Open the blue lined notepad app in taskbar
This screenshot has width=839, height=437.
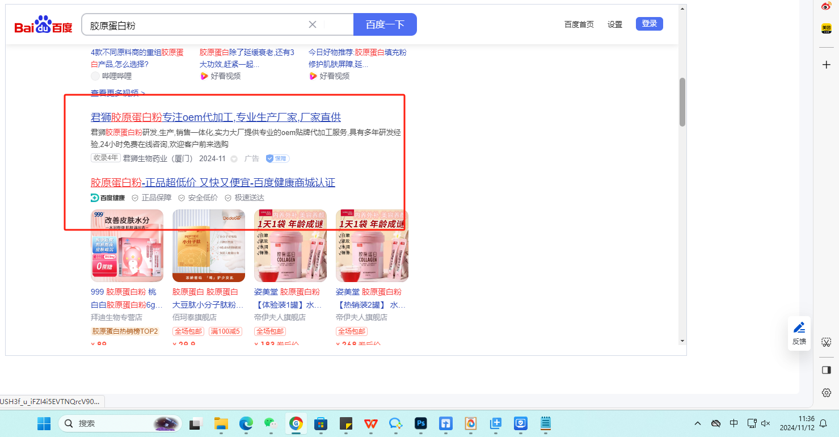tap(546, 423)
